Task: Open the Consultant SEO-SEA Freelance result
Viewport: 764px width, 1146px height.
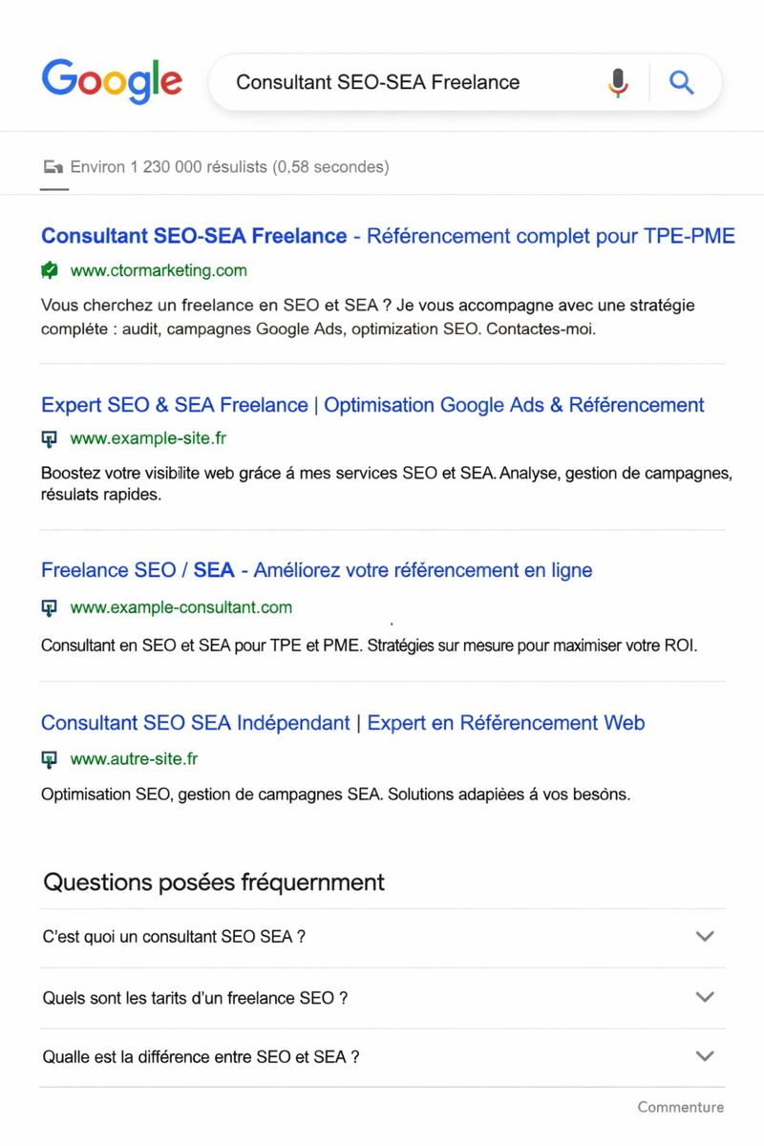Action: (387, 236)
